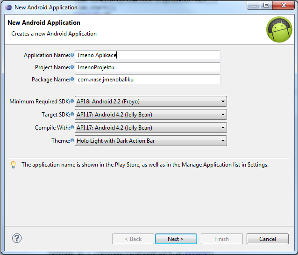Click into the Project Name field

point(148,67)
